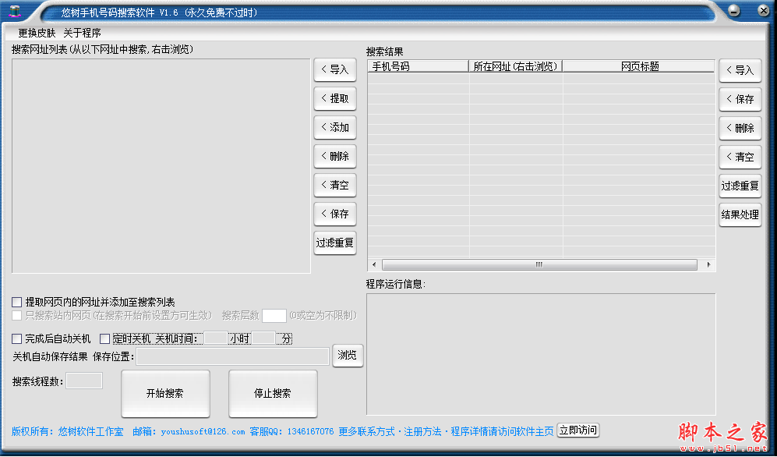Viewport: 777px width, 457px height.
Task: Click 过滤重复 under the URL list buttons
Action: (x=334, y=243)
